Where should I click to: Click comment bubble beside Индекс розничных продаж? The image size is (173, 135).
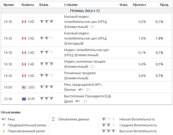pos(92,67)
